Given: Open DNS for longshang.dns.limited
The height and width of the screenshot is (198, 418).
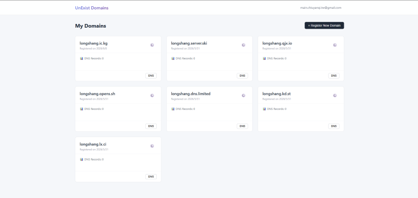Looking at the screenshot, I should pos(242,126).
